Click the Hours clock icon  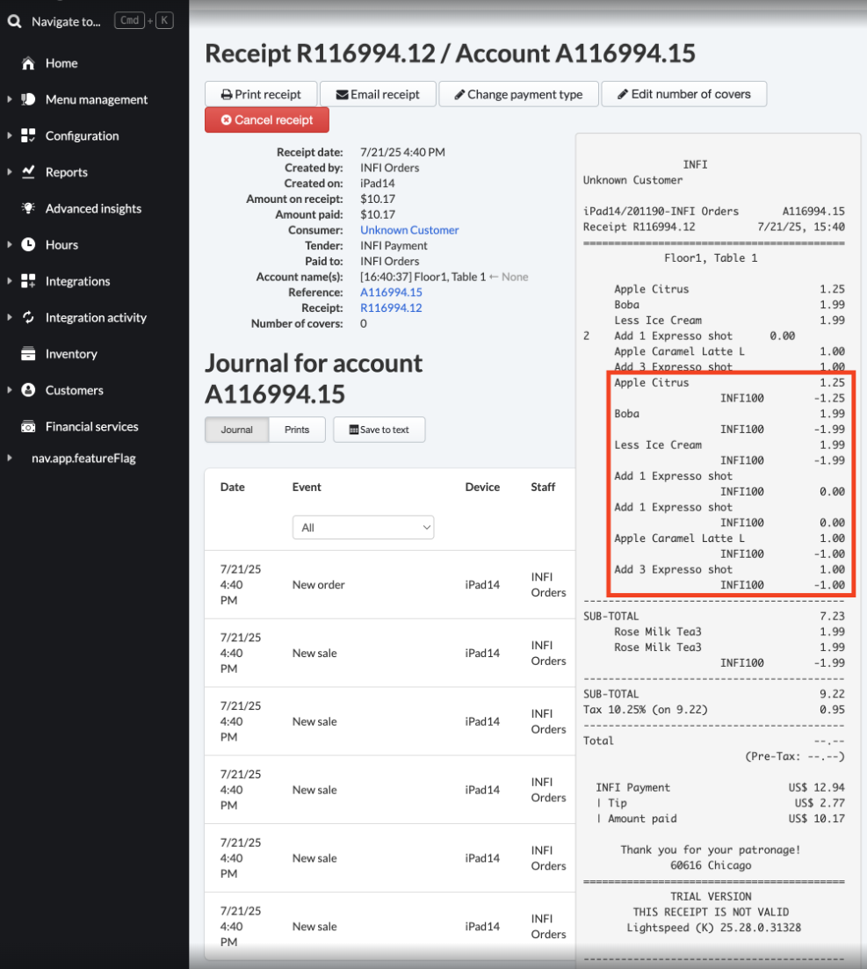(x=28, y=244)
